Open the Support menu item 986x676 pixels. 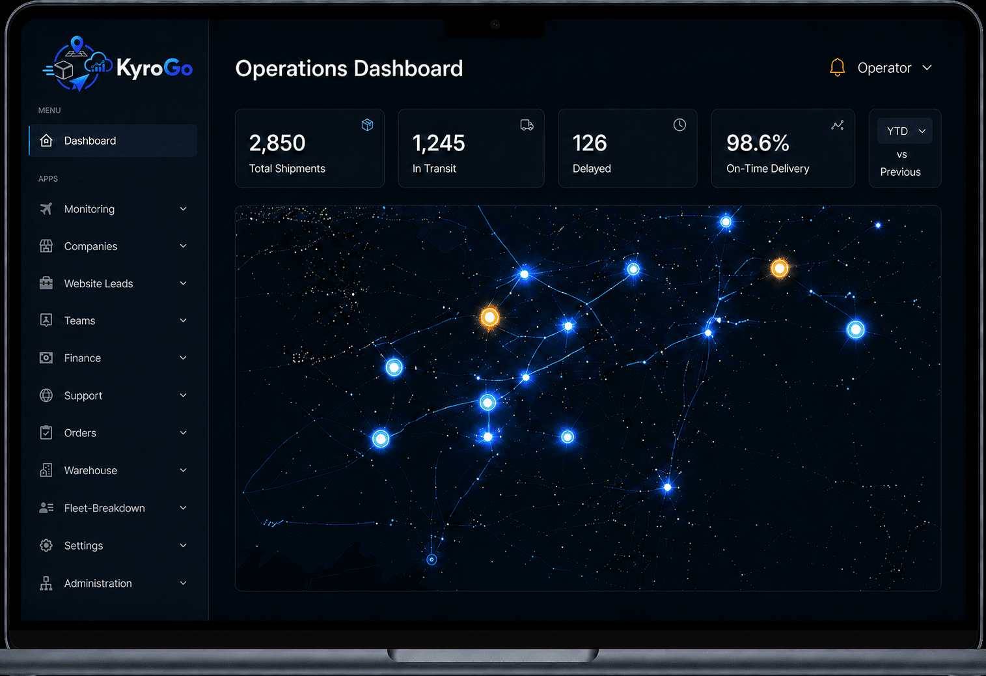point(113,395)
